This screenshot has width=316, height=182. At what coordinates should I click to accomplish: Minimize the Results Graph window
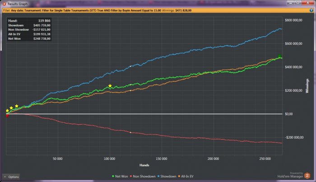click(x=290, y=3)
